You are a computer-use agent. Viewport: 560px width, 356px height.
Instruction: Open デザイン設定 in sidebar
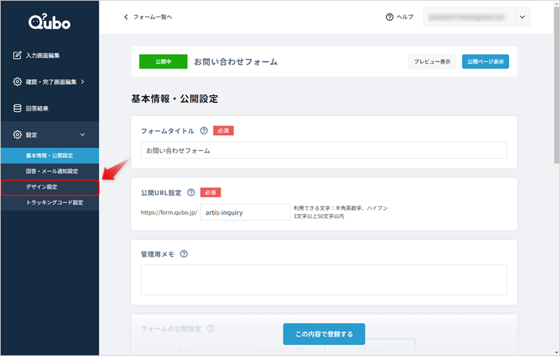[42, 187]
